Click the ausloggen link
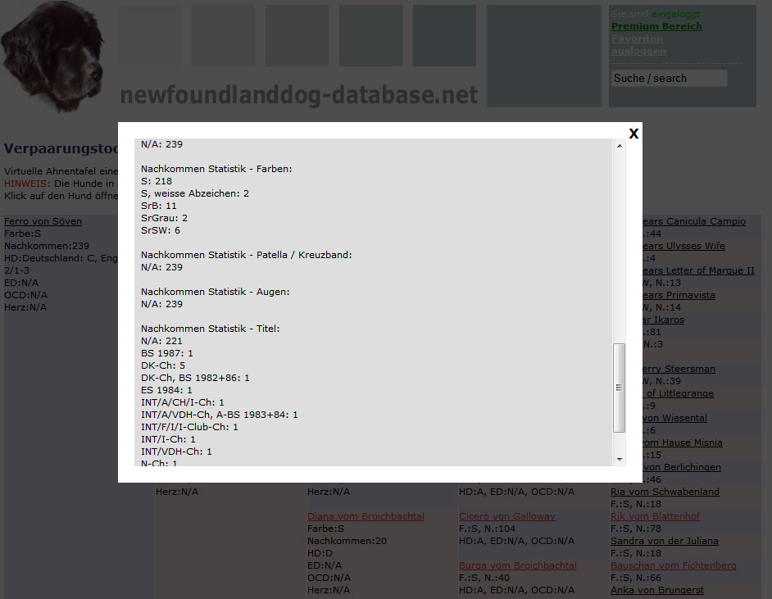 click(x=638, y=51)
